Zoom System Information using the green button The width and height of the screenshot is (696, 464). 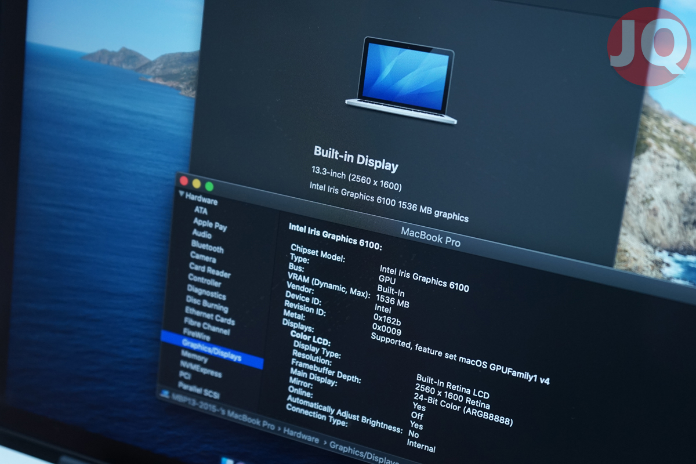pos(209,186)
